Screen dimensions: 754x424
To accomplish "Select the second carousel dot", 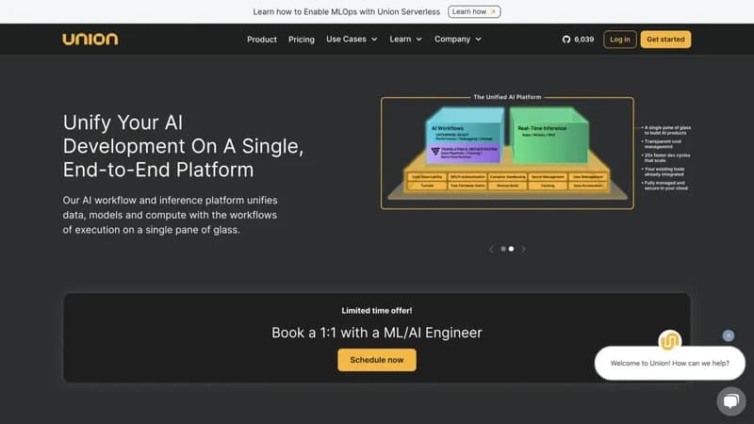I will click(x=511, y=249).
